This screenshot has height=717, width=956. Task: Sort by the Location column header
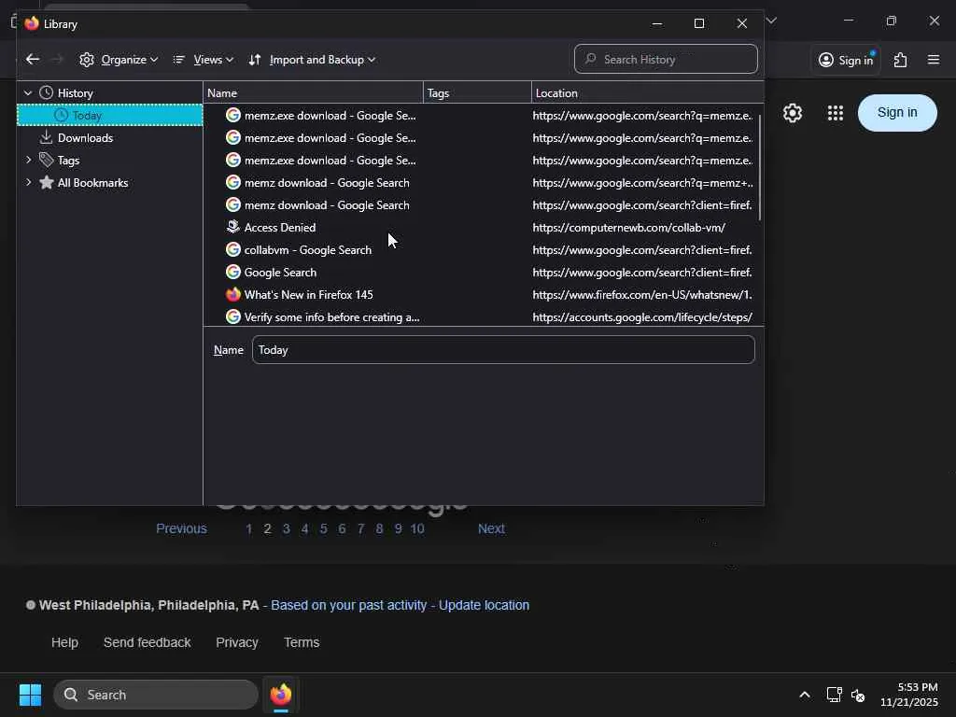coord(648,92)
